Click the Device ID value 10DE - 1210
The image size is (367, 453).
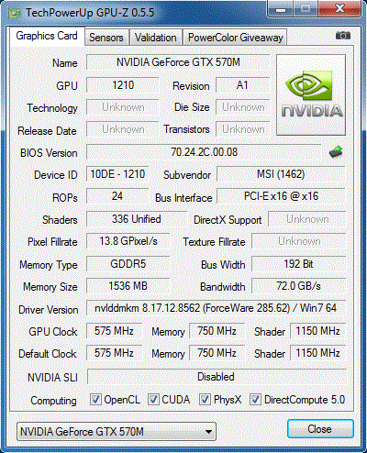(117, 174)
